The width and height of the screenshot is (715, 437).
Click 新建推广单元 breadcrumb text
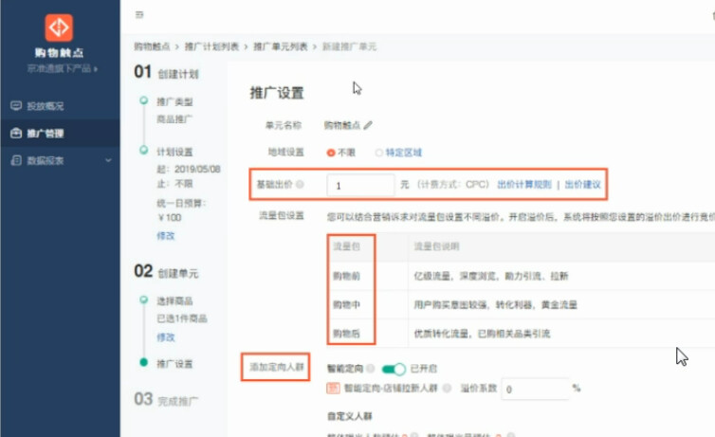[349, 46]
